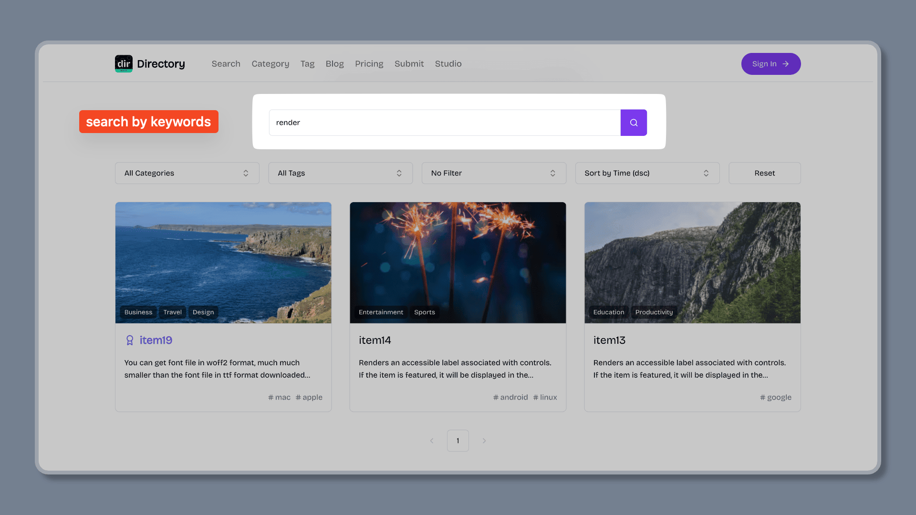The image size is (916, 515).
Task: Click the featured award icon beside item19
Action: (130, 340)
